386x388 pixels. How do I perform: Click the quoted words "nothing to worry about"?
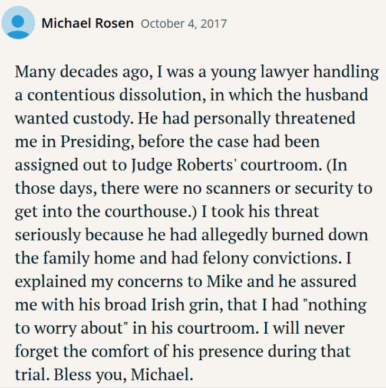(337, 305)
